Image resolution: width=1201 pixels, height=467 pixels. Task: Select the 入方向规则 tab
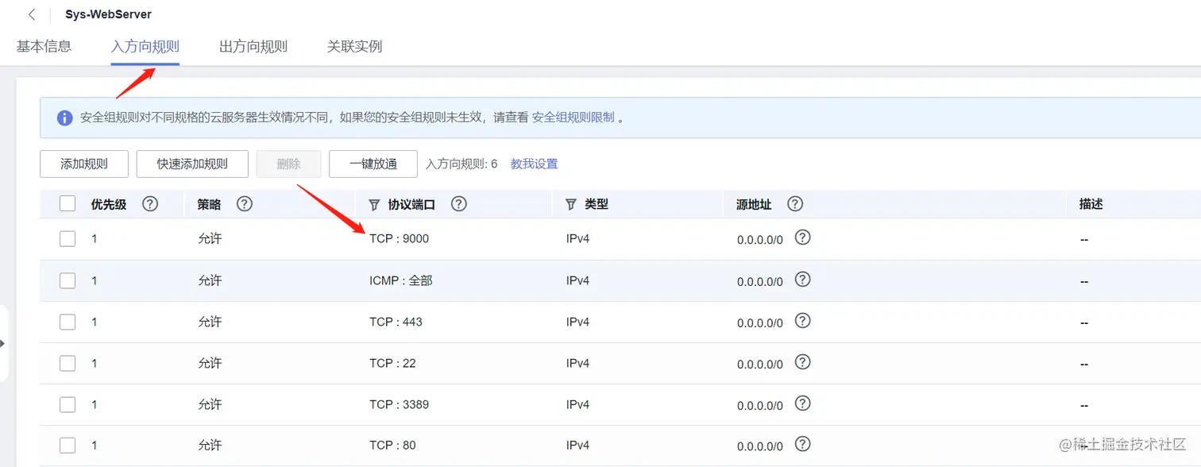tap(145, 46)
